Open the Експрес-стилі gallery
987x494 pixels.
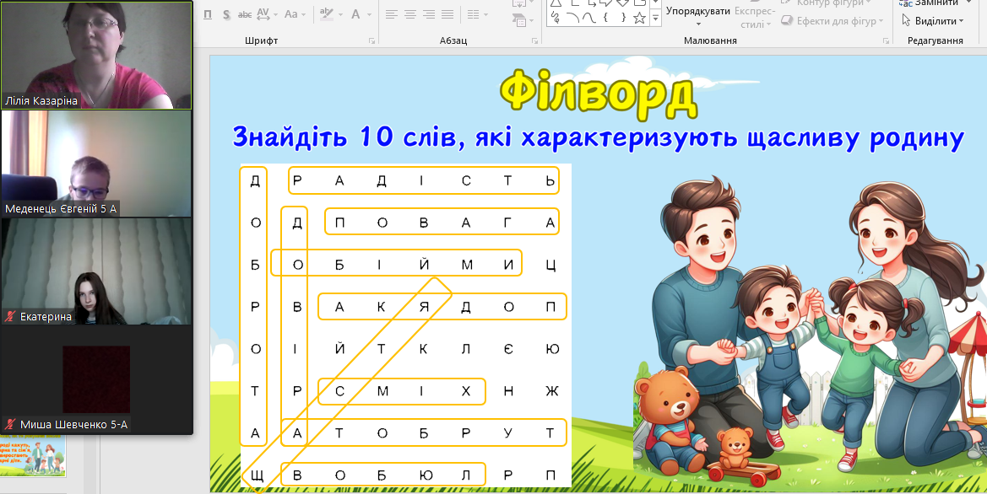point(755,17)
